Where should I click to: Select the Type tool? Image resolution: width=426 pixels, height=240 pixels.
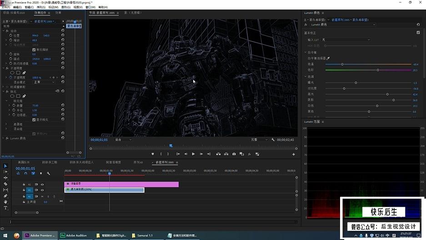click(x=5, y=208)
